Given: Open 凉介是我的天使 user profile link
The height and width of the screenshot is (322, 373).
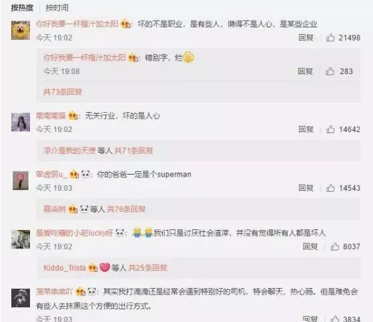Looking at the screenshot, I should click(69, 151).
